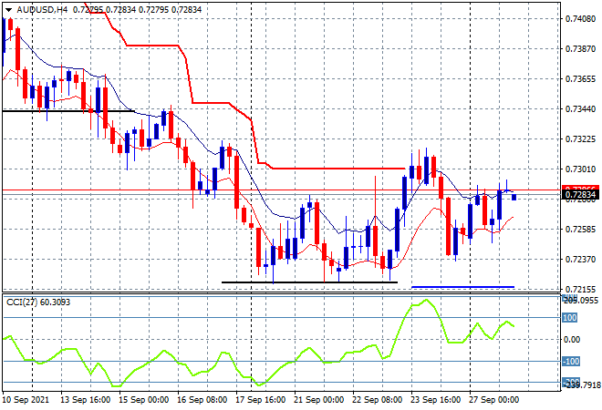Click the 27 Sep 00:00 time label
The width and height of the screenshot is (602, 410).
[x=493, y=400]
